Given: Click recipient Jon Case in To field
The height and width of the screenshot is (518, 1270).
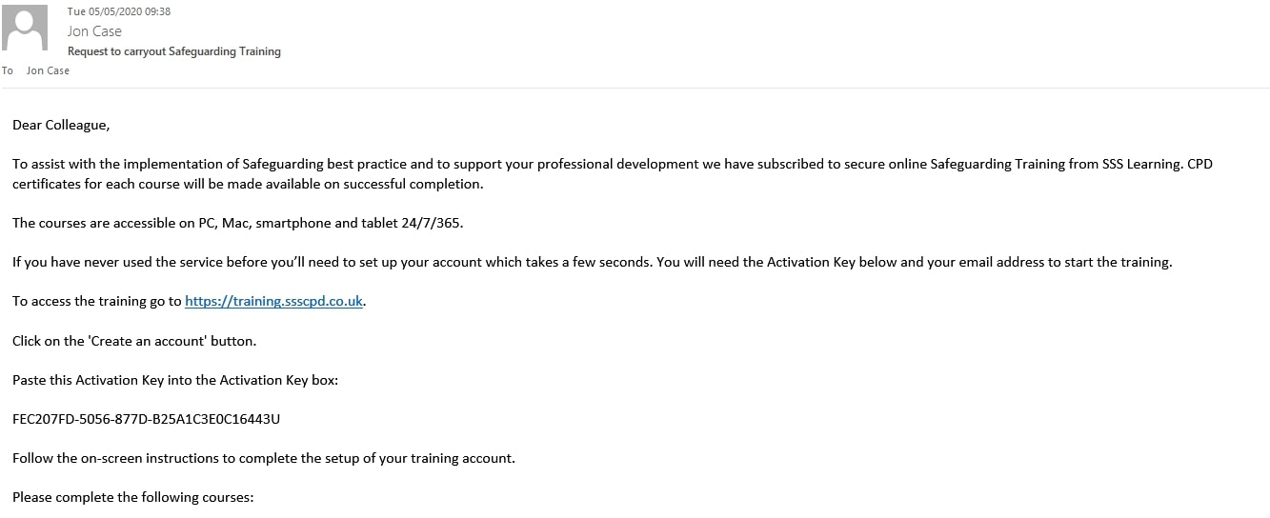Looking at the screenshot, I should (48, 70).
